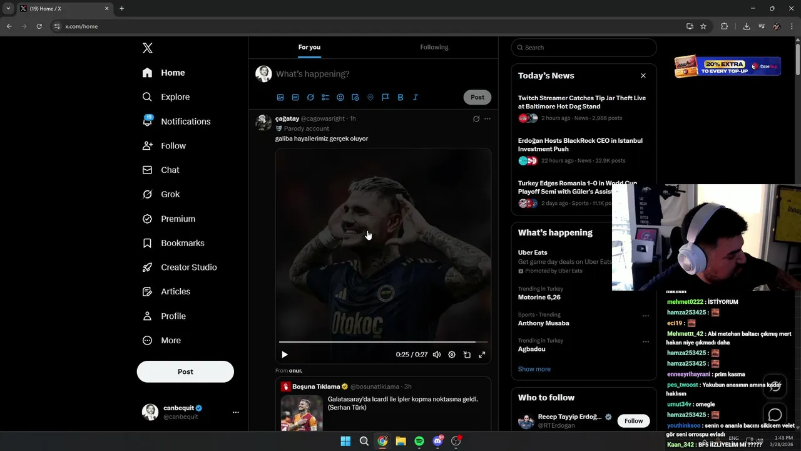Bookmark this page with star icon
This screenshot has height=451, width=801.
[x=703, y=26]
